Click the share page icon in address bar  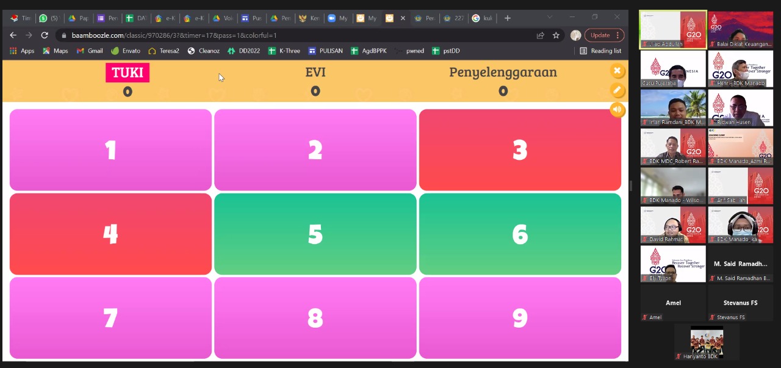540,35
